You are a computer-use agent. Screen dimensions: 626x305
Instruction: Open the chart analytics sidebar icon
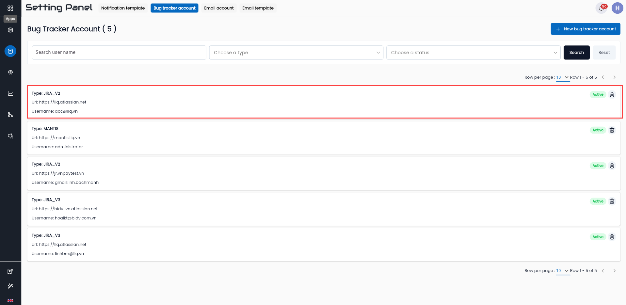click(10, 93)
